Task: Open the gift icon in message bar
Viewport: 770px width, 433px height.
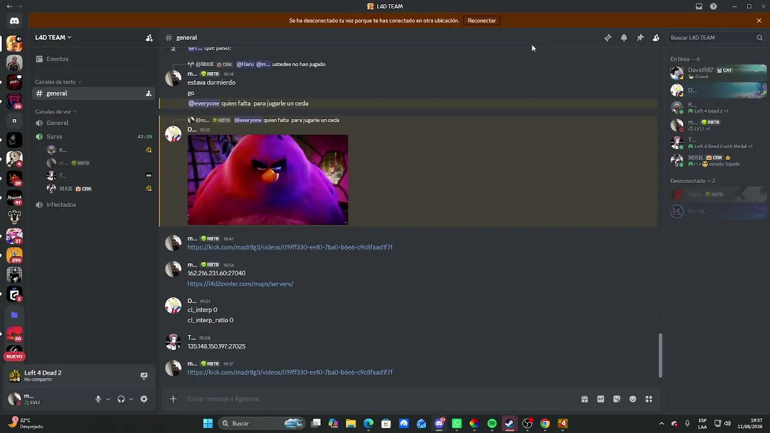Action: tap(584, 399)
